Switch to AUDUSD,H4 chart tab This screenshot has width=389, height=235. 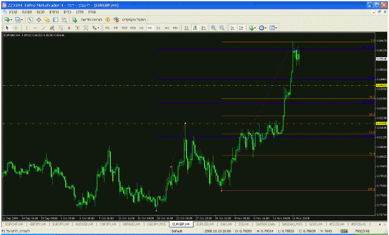84,224
